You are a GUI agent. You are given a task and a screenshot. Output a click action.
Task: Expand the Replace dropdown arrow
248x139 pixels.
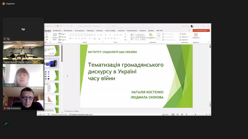click(x=189, y=37)
